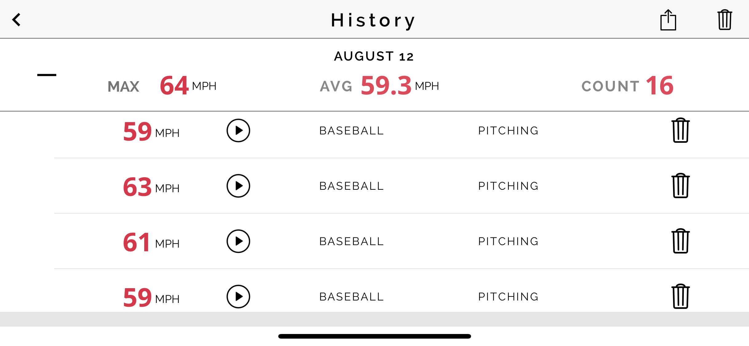The width and height of the screenshot is (749, 346).
Task: Tap BASEBALL label in 61 MPH row
Action: click(x=352, y=241)
